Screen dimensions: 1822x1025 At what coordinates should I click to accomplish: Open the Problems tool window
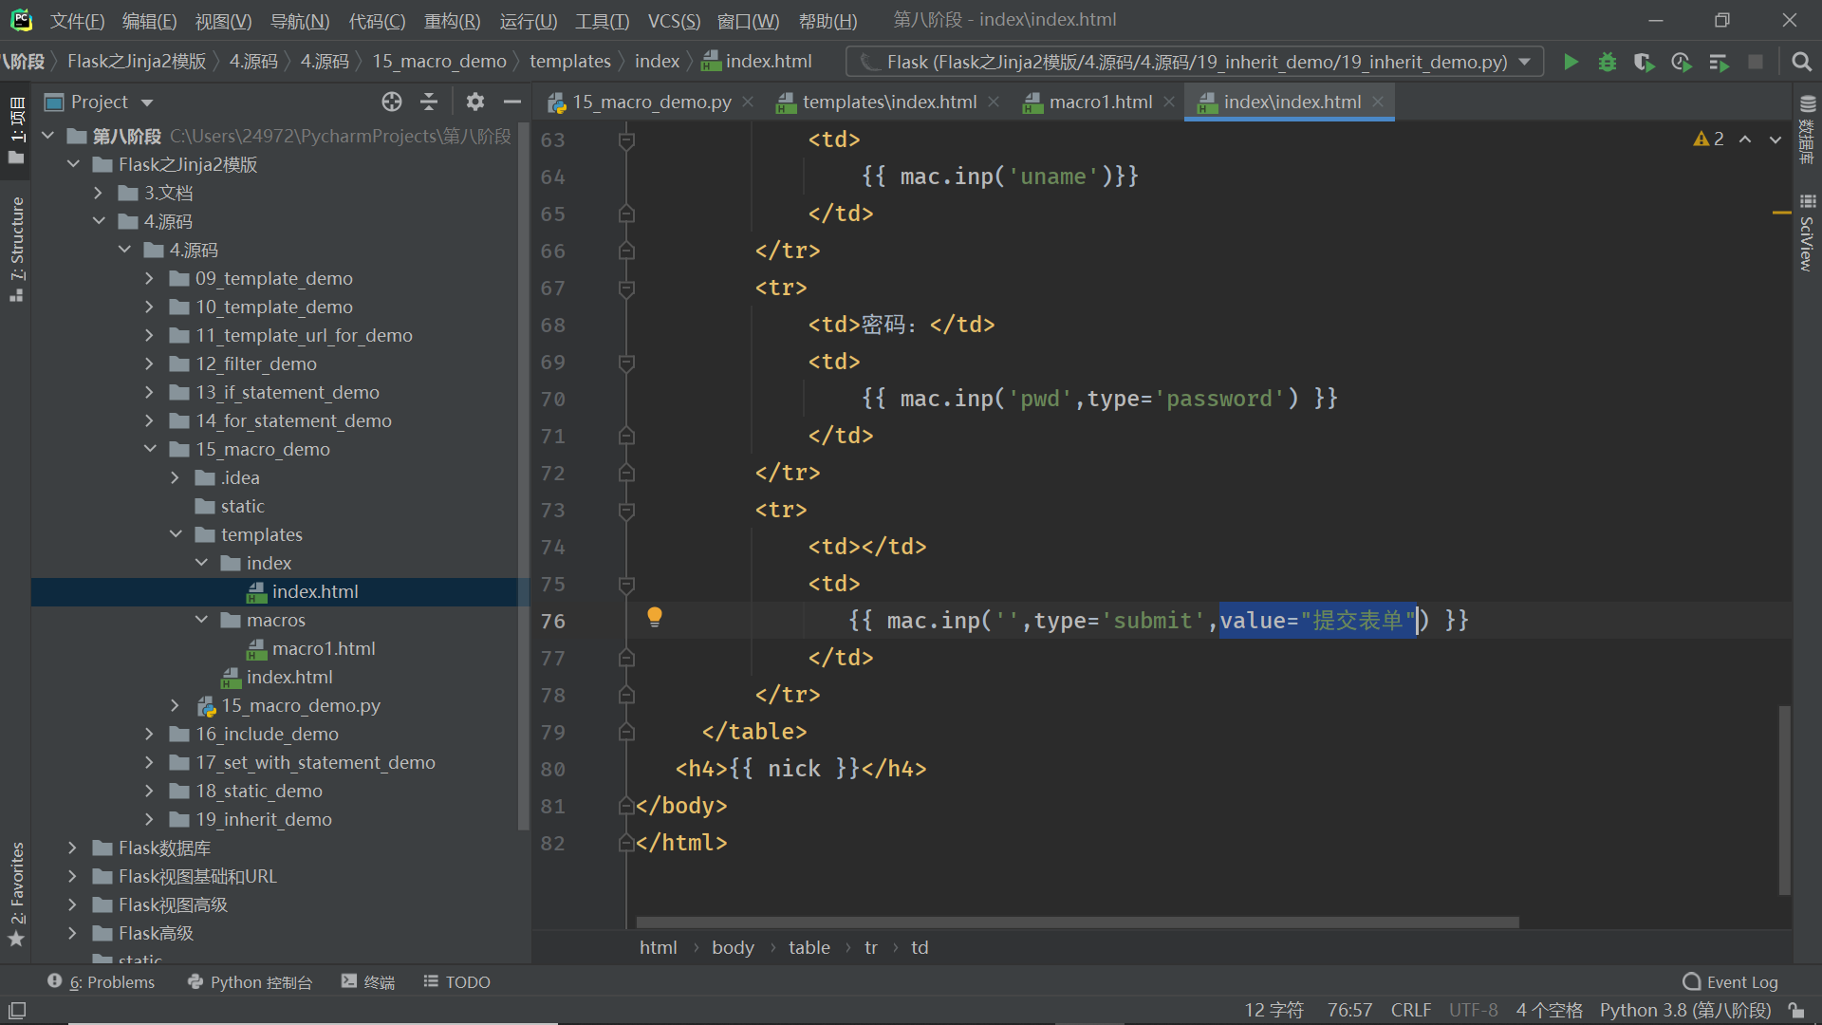(x=102, y=982)
